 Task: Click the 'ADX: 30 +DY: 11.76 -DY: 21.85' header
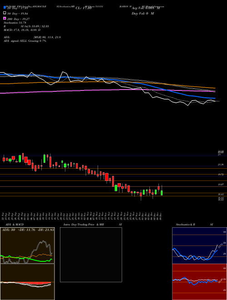(x=28, y=230)
